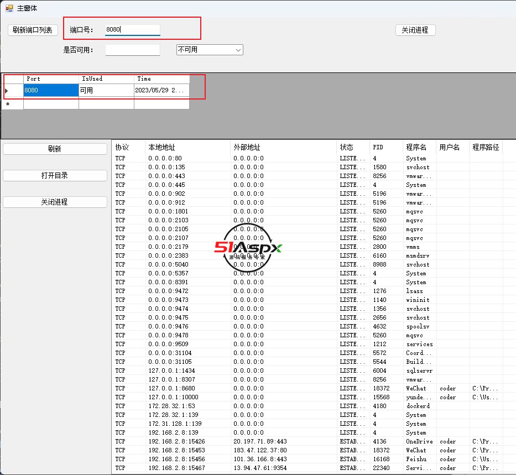Select row with local address 0.0.0.0:5040
516x475 pixels.
(x=307, y=264)
